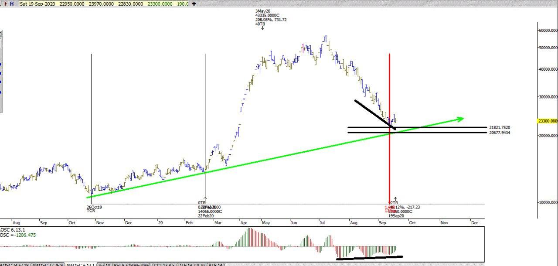Screen dimensions: 558x266
Task: Click the 21821.7520 horizontal line label
Action: tap(500, 127)
